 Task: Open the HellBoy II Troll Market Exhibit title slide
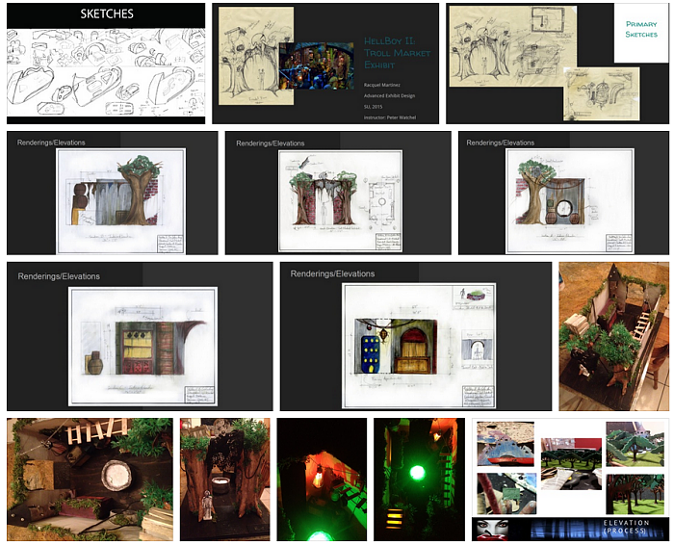(x=325, y=64)
